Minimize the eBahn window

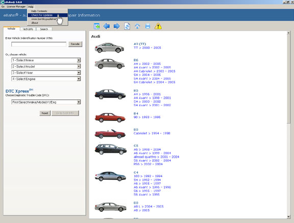pyautogui.click(x=284, y=2)
